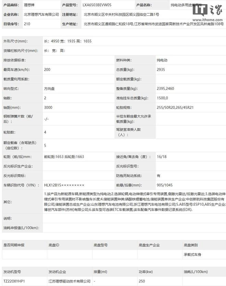Click overhang value 905/1045
Screen dimensions: 226x286
[x=164, y=185]
